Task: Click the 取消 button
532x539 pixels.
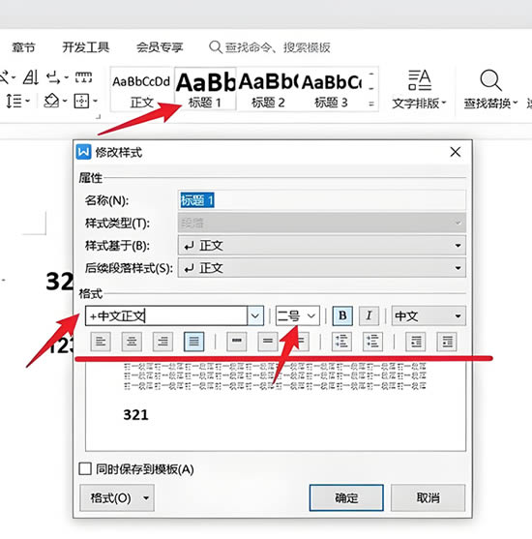Action: [428, 497]
